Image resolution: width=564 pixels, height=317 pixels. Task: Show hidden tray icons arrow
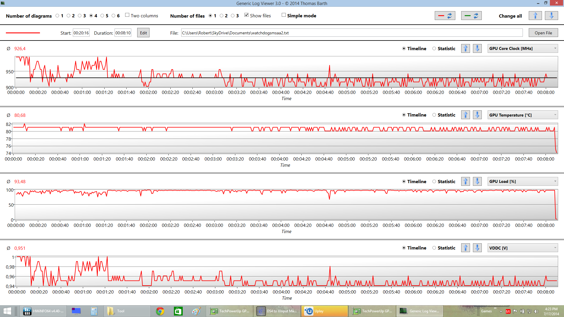pyautogui.click(x=501, y=311)
